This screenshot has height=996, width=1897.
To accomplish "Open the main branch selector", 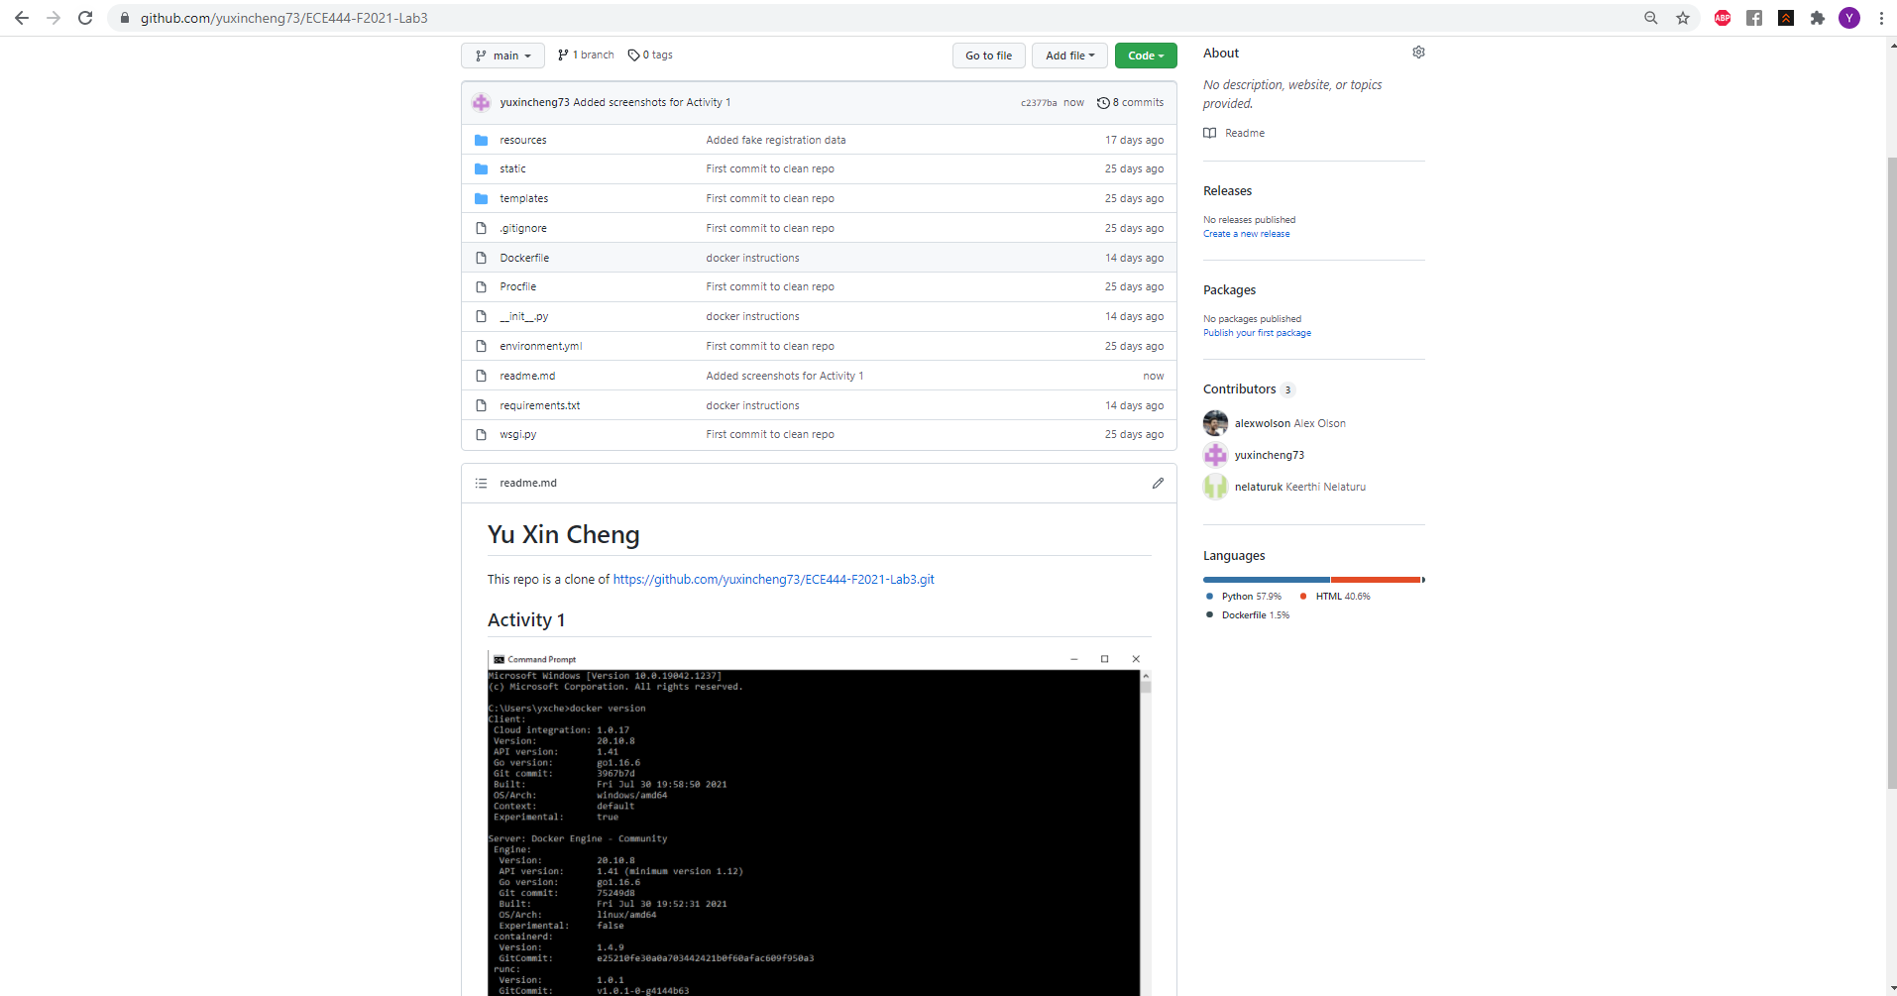I will click(502, 55).
